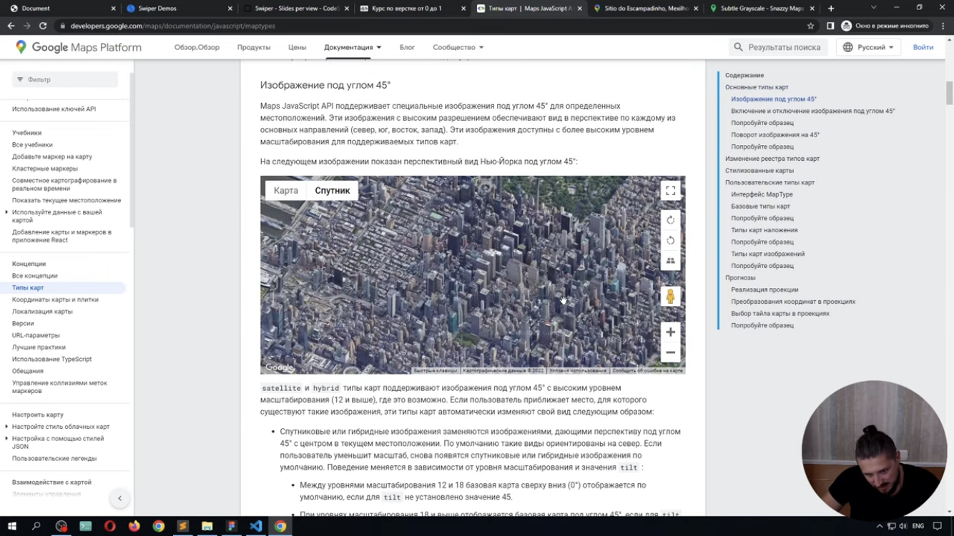The width and height of the screenshot is (954, 536).
Task: Open the Продукты menu item
Action: [254, 47]
